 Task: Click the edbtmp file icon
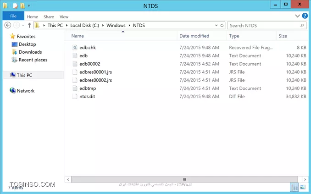(75, 88)
